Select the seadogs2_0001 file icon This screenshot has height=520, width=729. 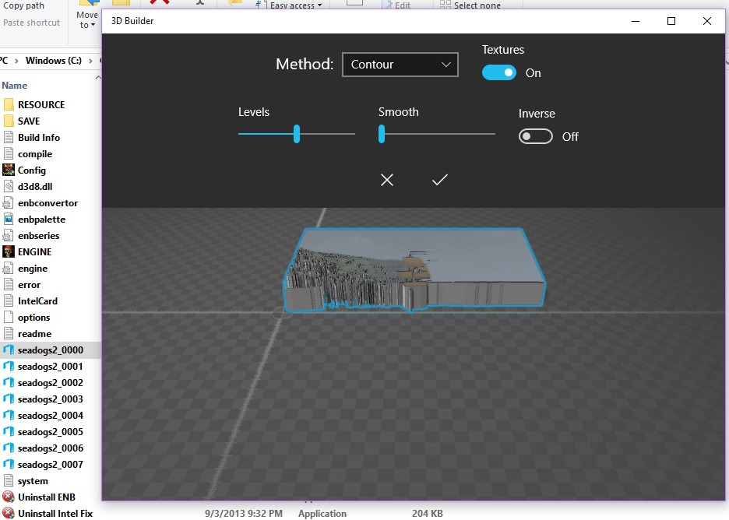click(9, 366)
